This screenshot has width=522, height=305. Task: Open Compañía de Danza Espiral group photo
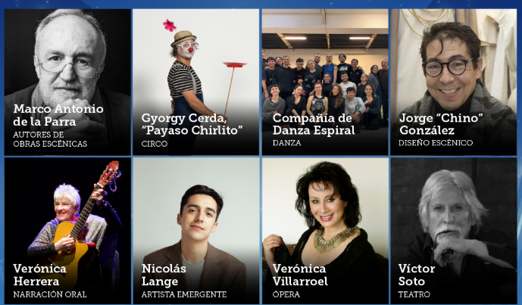pos(325,82)
